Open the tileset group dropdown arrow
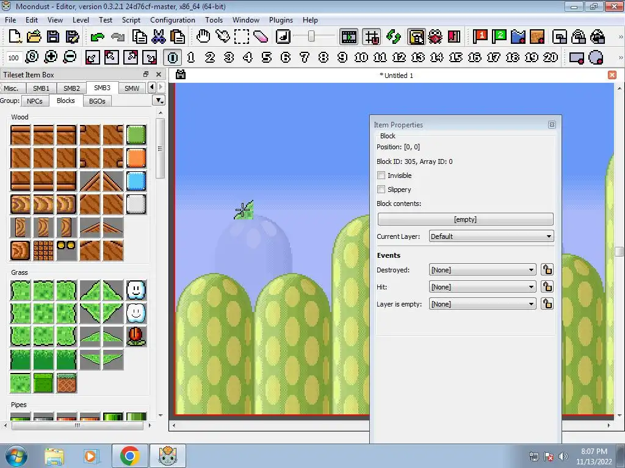The width and height of the screenshot is (625, 468). pyautogui.click(x=159, y=101)
